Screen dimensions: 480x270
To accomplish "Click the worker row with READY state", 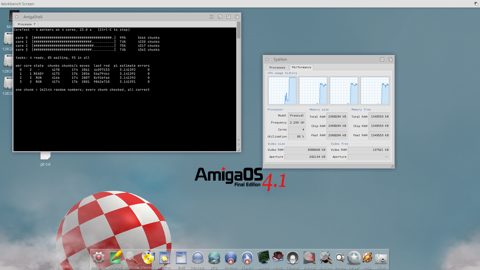I will [84, 74].
